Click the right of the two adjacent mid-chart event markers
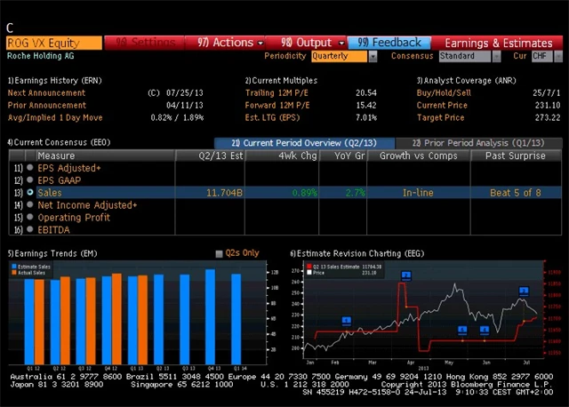 point(485,330)
